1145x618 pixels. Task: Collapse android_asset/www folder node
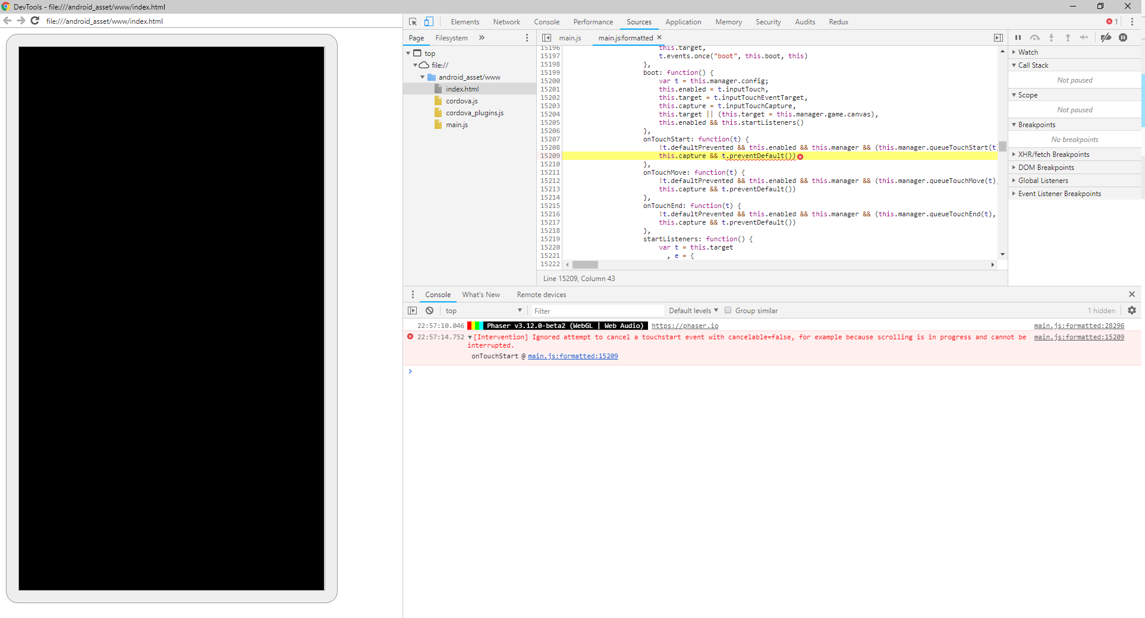(422, 77)
